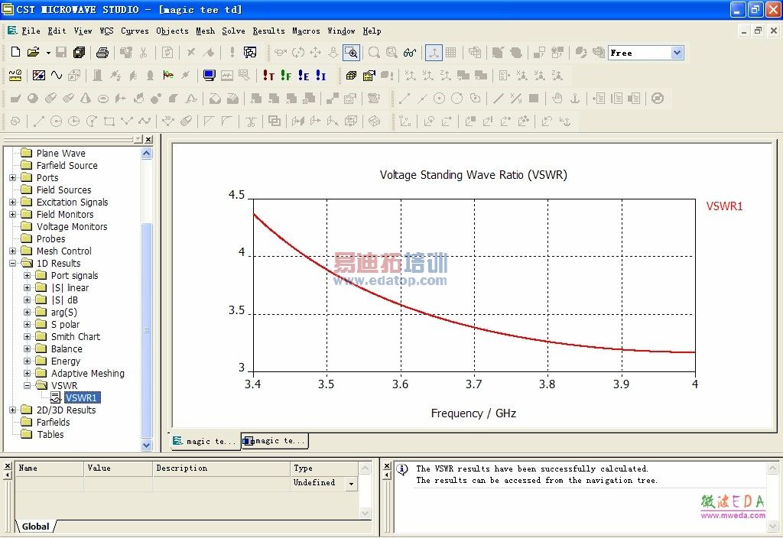Open the Results menu
The width and height of the screenshot is (783, 538).
pyautogui.click(x=268, y=31)
